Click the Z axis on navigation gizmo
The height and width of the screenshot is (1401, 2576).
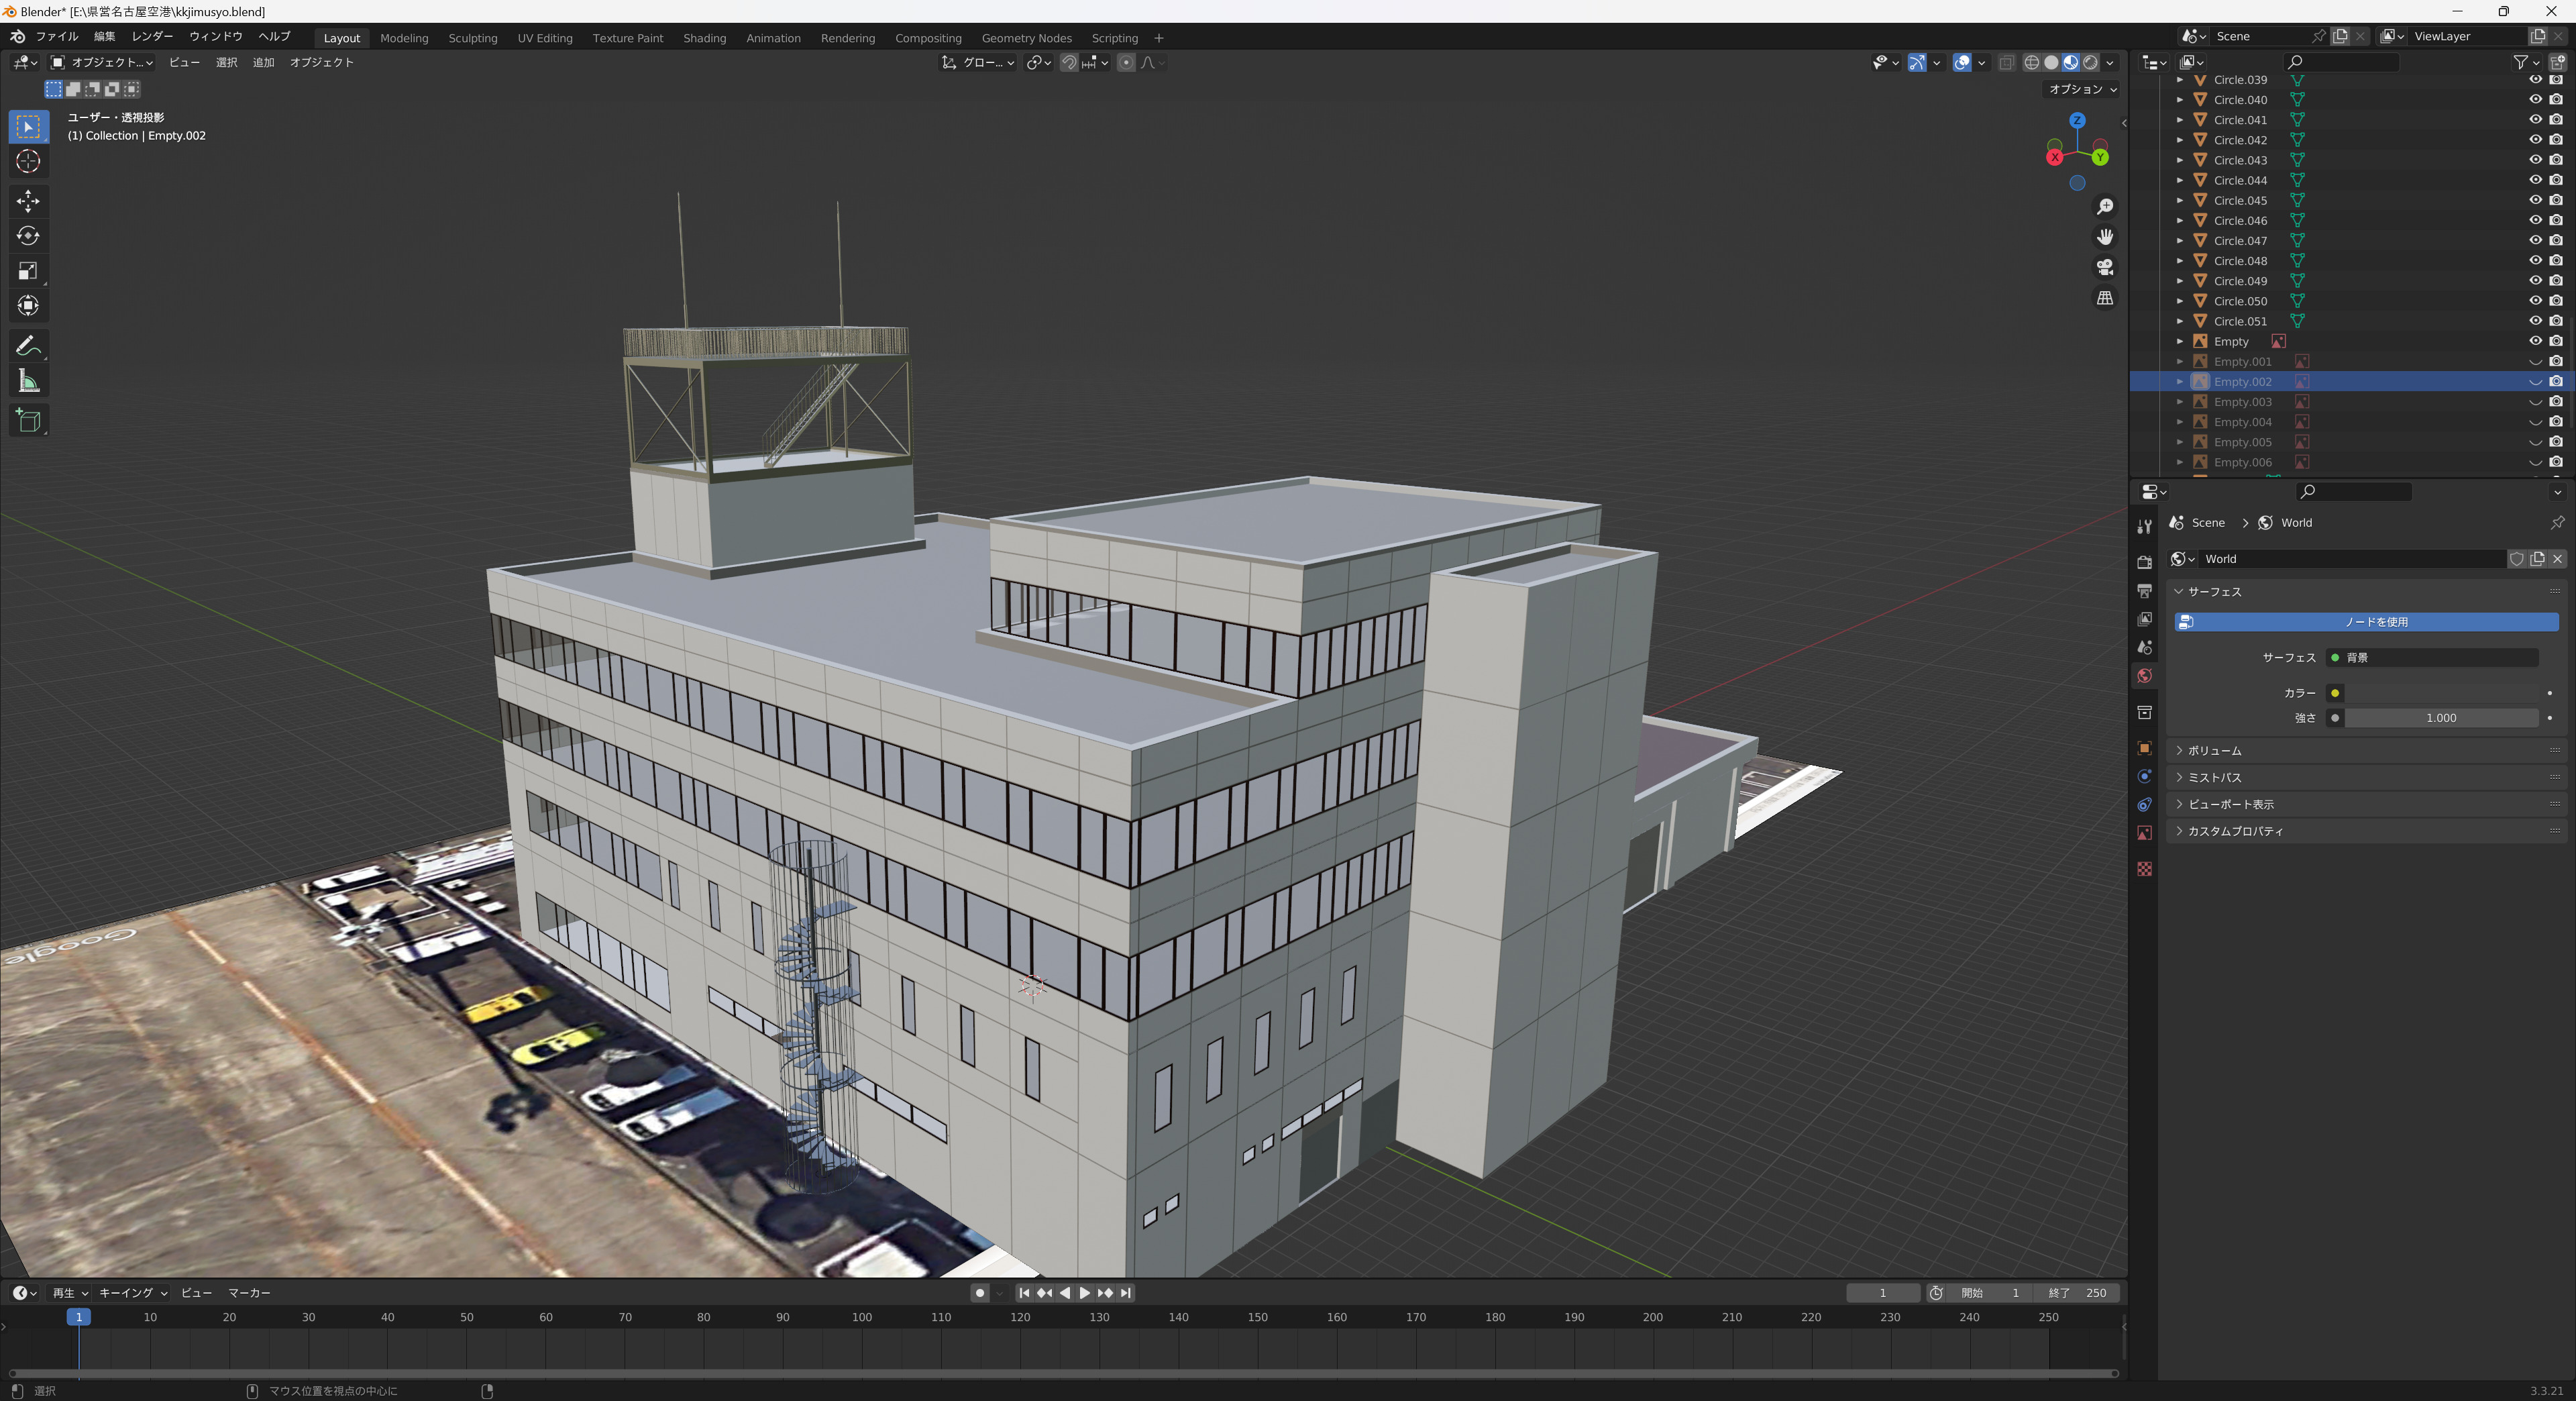2077,120
